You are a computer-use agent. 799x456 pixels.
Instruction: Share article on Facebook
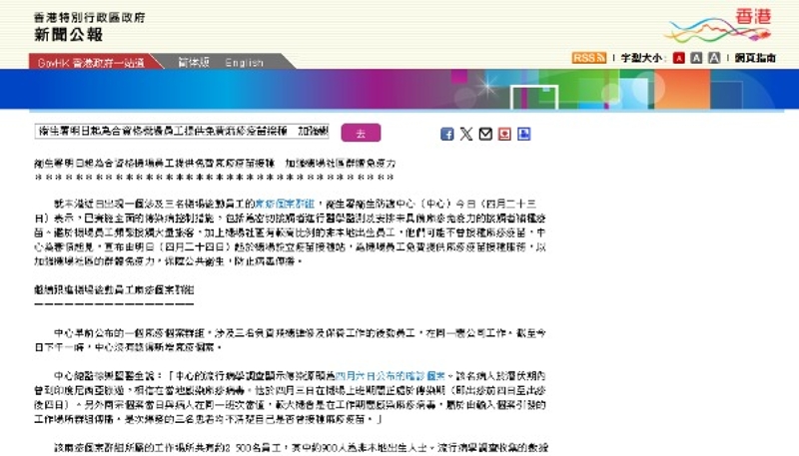click(x=447, y=134)
